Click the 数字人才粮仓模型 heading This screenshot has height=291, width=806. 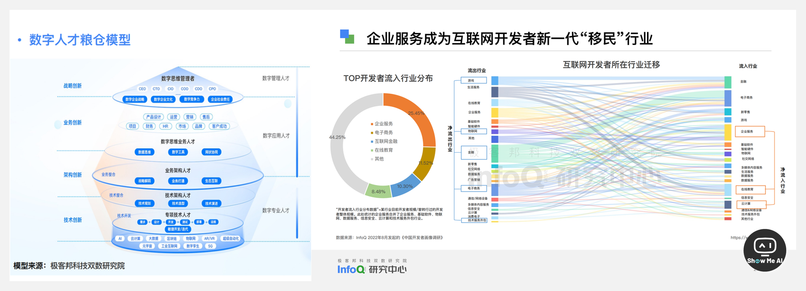tap(80, 40)
